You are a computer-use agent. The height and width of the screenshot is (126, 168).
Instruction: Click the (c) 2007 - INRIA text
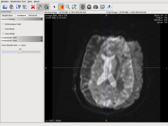point(53,121)
